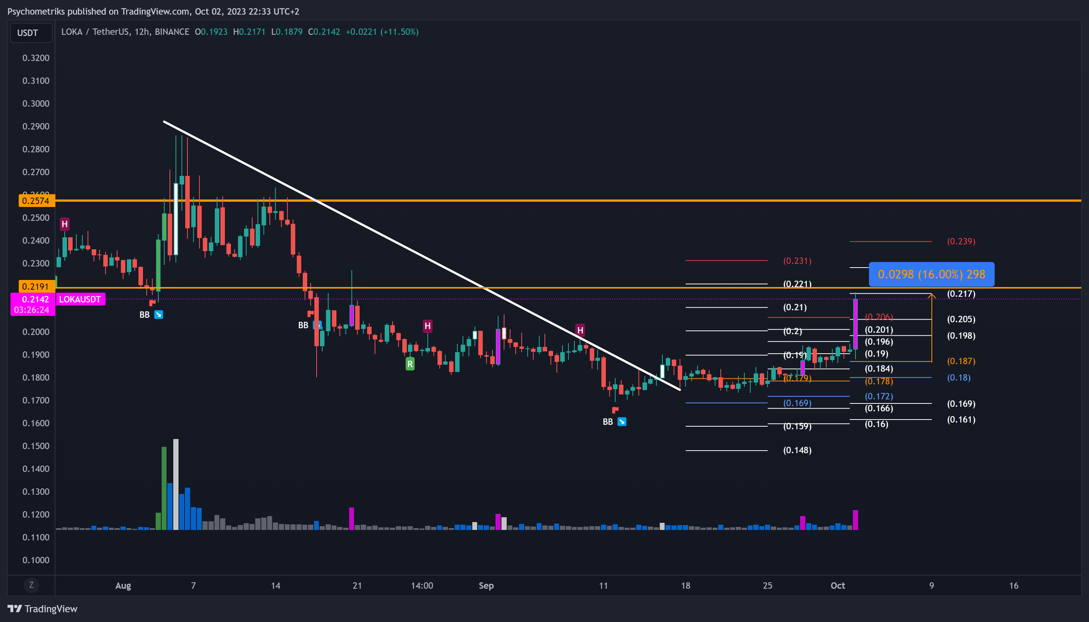Click the countdown timer 03:26:24

31,310
